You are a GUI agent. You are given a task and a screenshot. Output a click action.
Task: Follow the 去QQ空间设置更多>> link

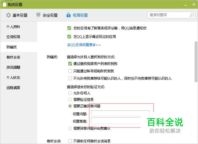[84, 45]
